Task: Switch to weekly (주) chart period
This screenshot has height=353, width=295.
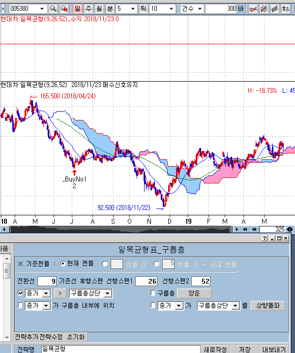Action: 88,9
